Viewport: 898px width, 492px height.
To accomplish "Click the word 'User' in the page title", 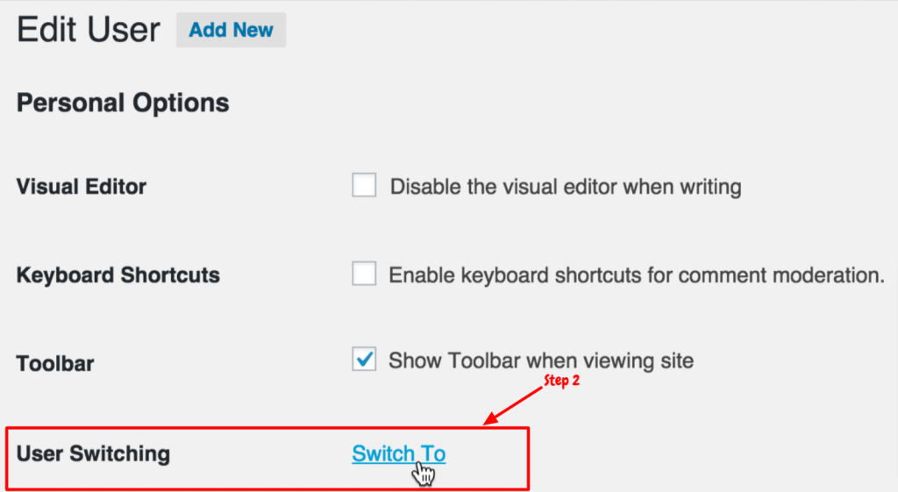I will [x=125, y=30].
